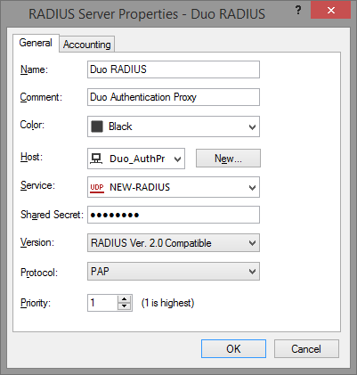This screenshot has height=375, width=357.
Task: Switch to the Accounting tab
Action: point(87,45)
